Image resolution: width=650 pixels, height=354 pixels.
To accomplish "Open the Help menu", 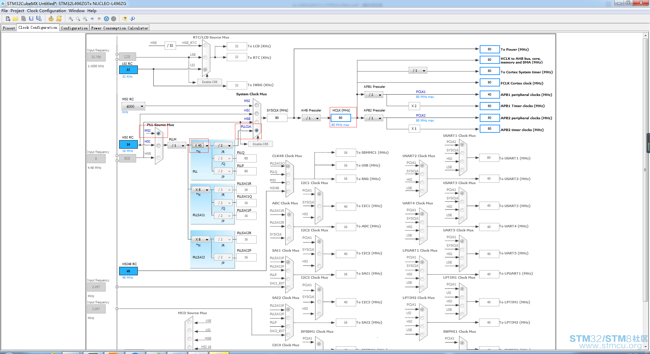I will [92, 11].
